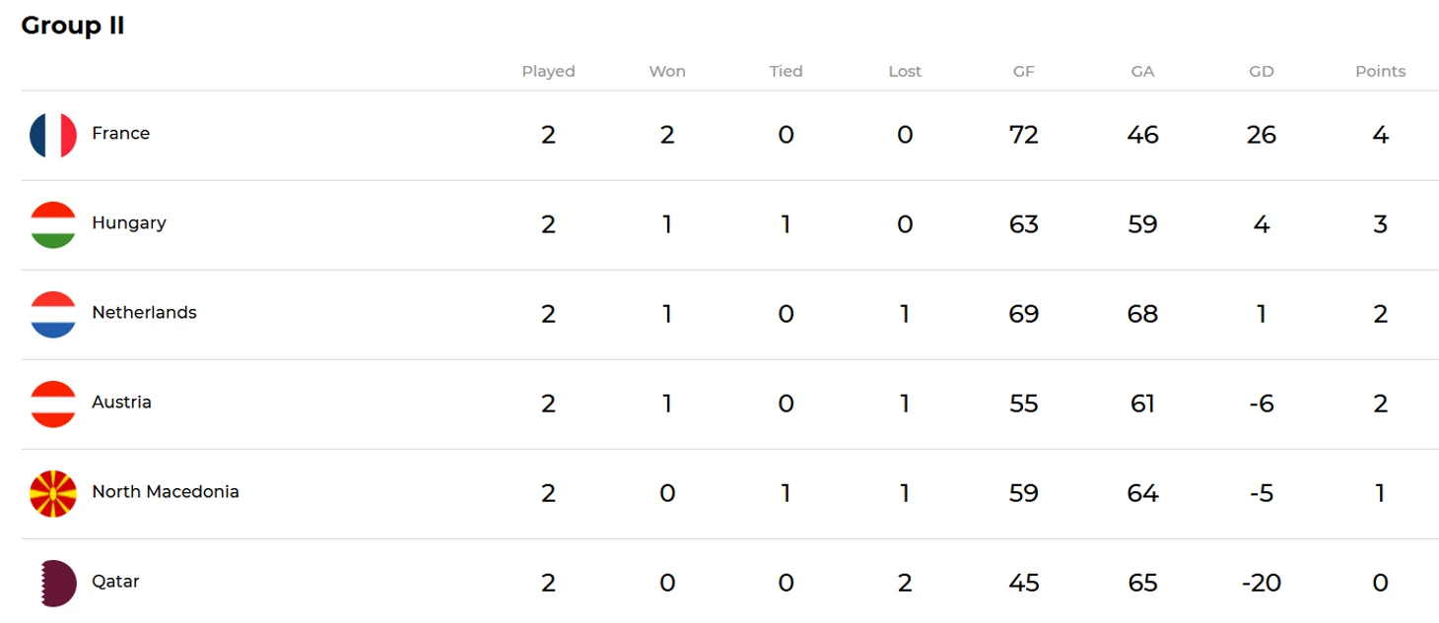
Task: Click the Netherlands flag icon
Action: [53, 314]
